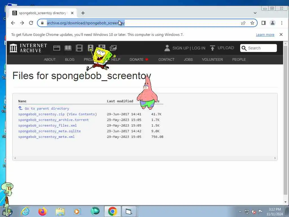The width and height of the screenshot is (289, 217).
Task: Click the Action Center flag icon
Action: pos(260,211)
